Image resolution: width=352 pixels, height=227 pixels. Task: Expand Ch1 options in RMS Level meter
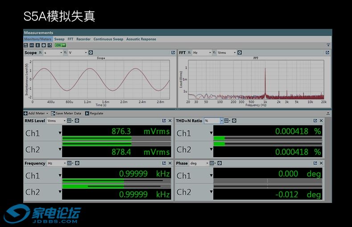[x=60, y=133]
